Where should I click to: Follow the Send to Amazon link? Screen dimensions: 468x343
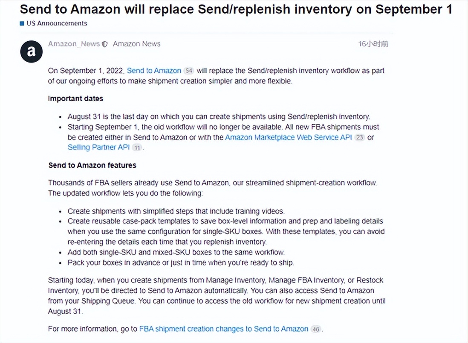[x=154, y=71]
